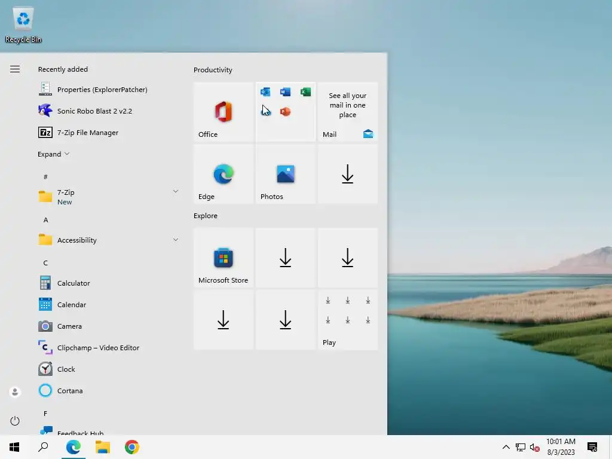Open the Recycle Bin desktop icon
Image resolution: width=612 pixels, height=459 pixels.
tap(23, 25)
